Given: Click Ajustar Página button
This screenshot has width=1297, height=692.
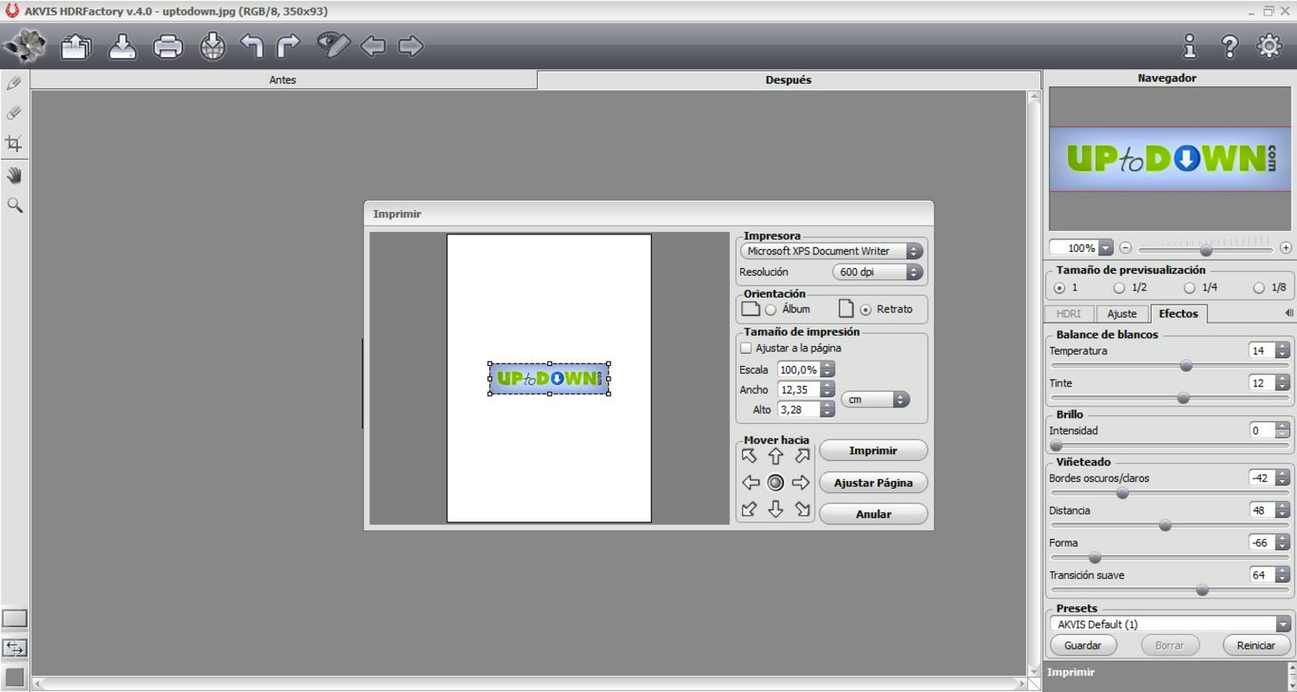Looking at the screenshot, I should click(x=873, y=483).
